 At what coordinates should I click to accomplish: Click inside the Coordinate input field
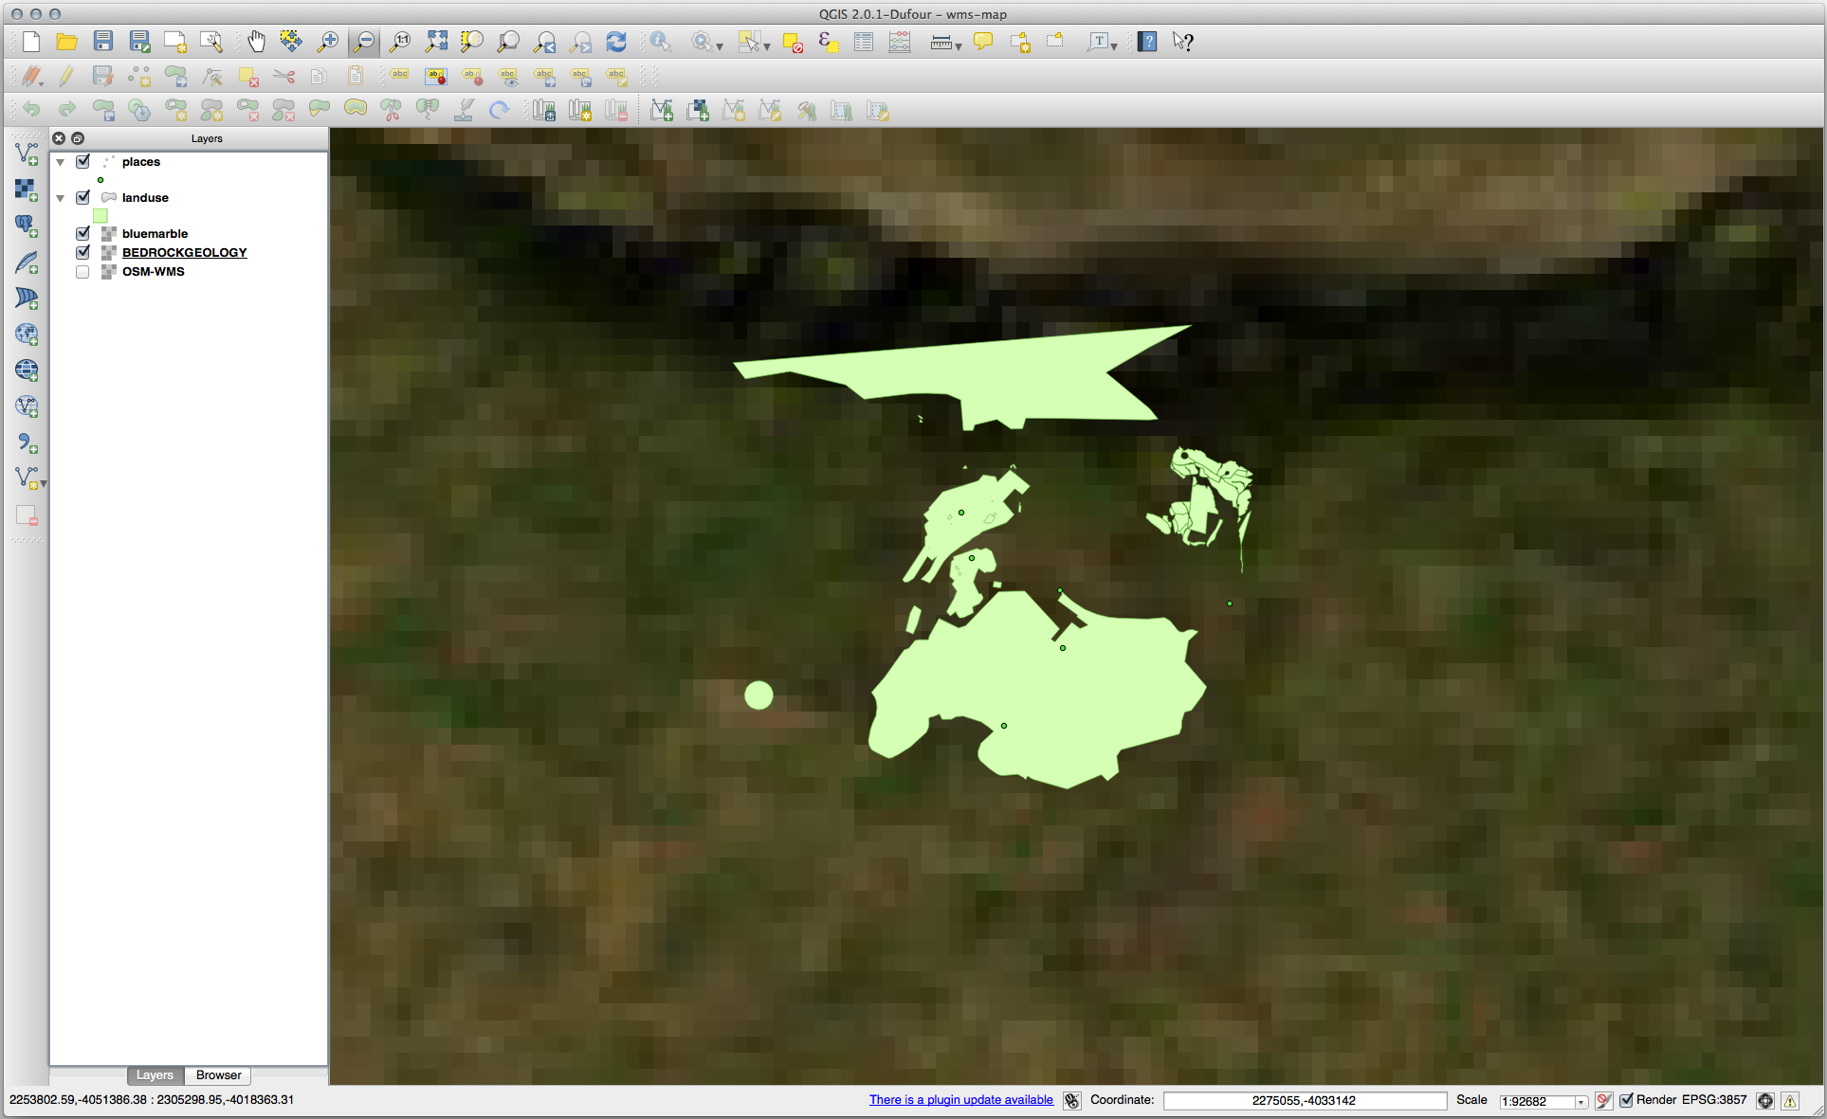click(x=1304, y=1100)
